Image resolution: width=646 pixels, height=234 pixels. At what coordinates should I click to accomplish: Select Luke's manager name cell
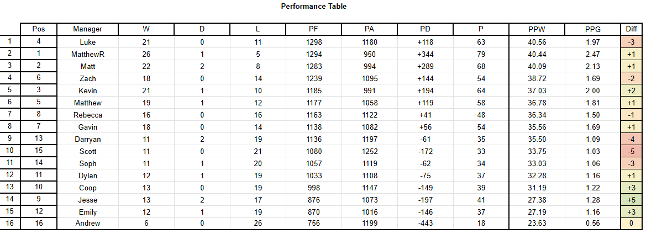87,42
